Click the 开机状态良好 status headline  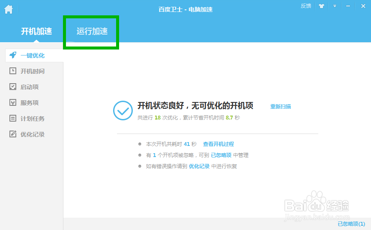click(x=195, y=105)
